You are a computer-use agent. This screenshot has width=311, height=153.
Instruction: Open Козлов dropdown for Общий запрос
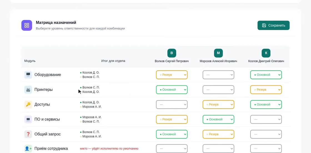(266, 134)
